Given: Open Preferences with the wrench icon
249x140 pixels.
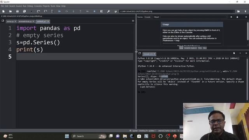Looking at the screenshot, I should point(109,11).
